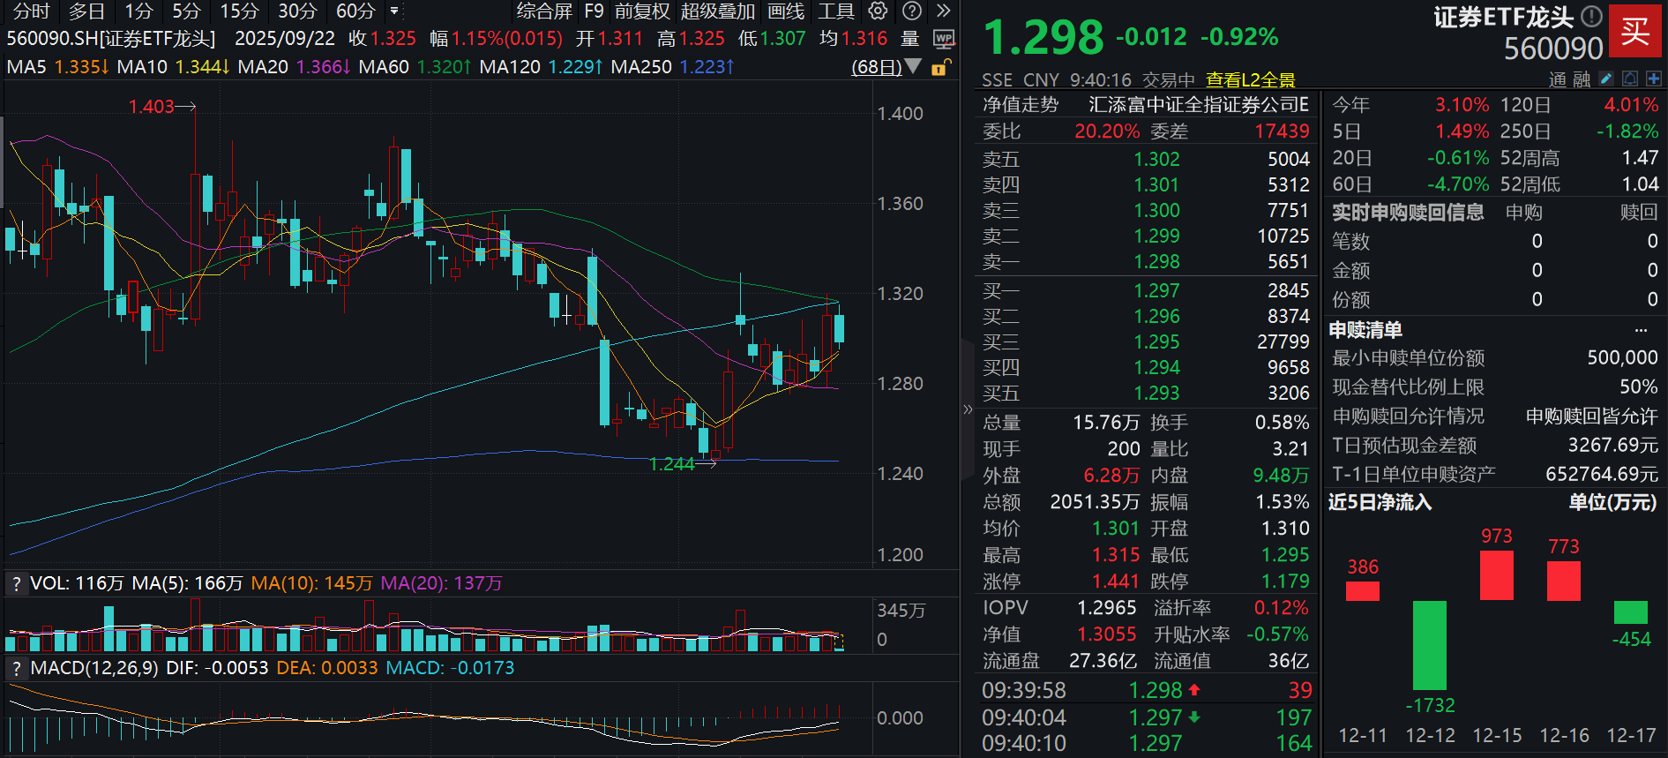Open the VOL indicator help icon
Image resolution: width=1668 pixels, height=758 pixels.
click(16, 583)
